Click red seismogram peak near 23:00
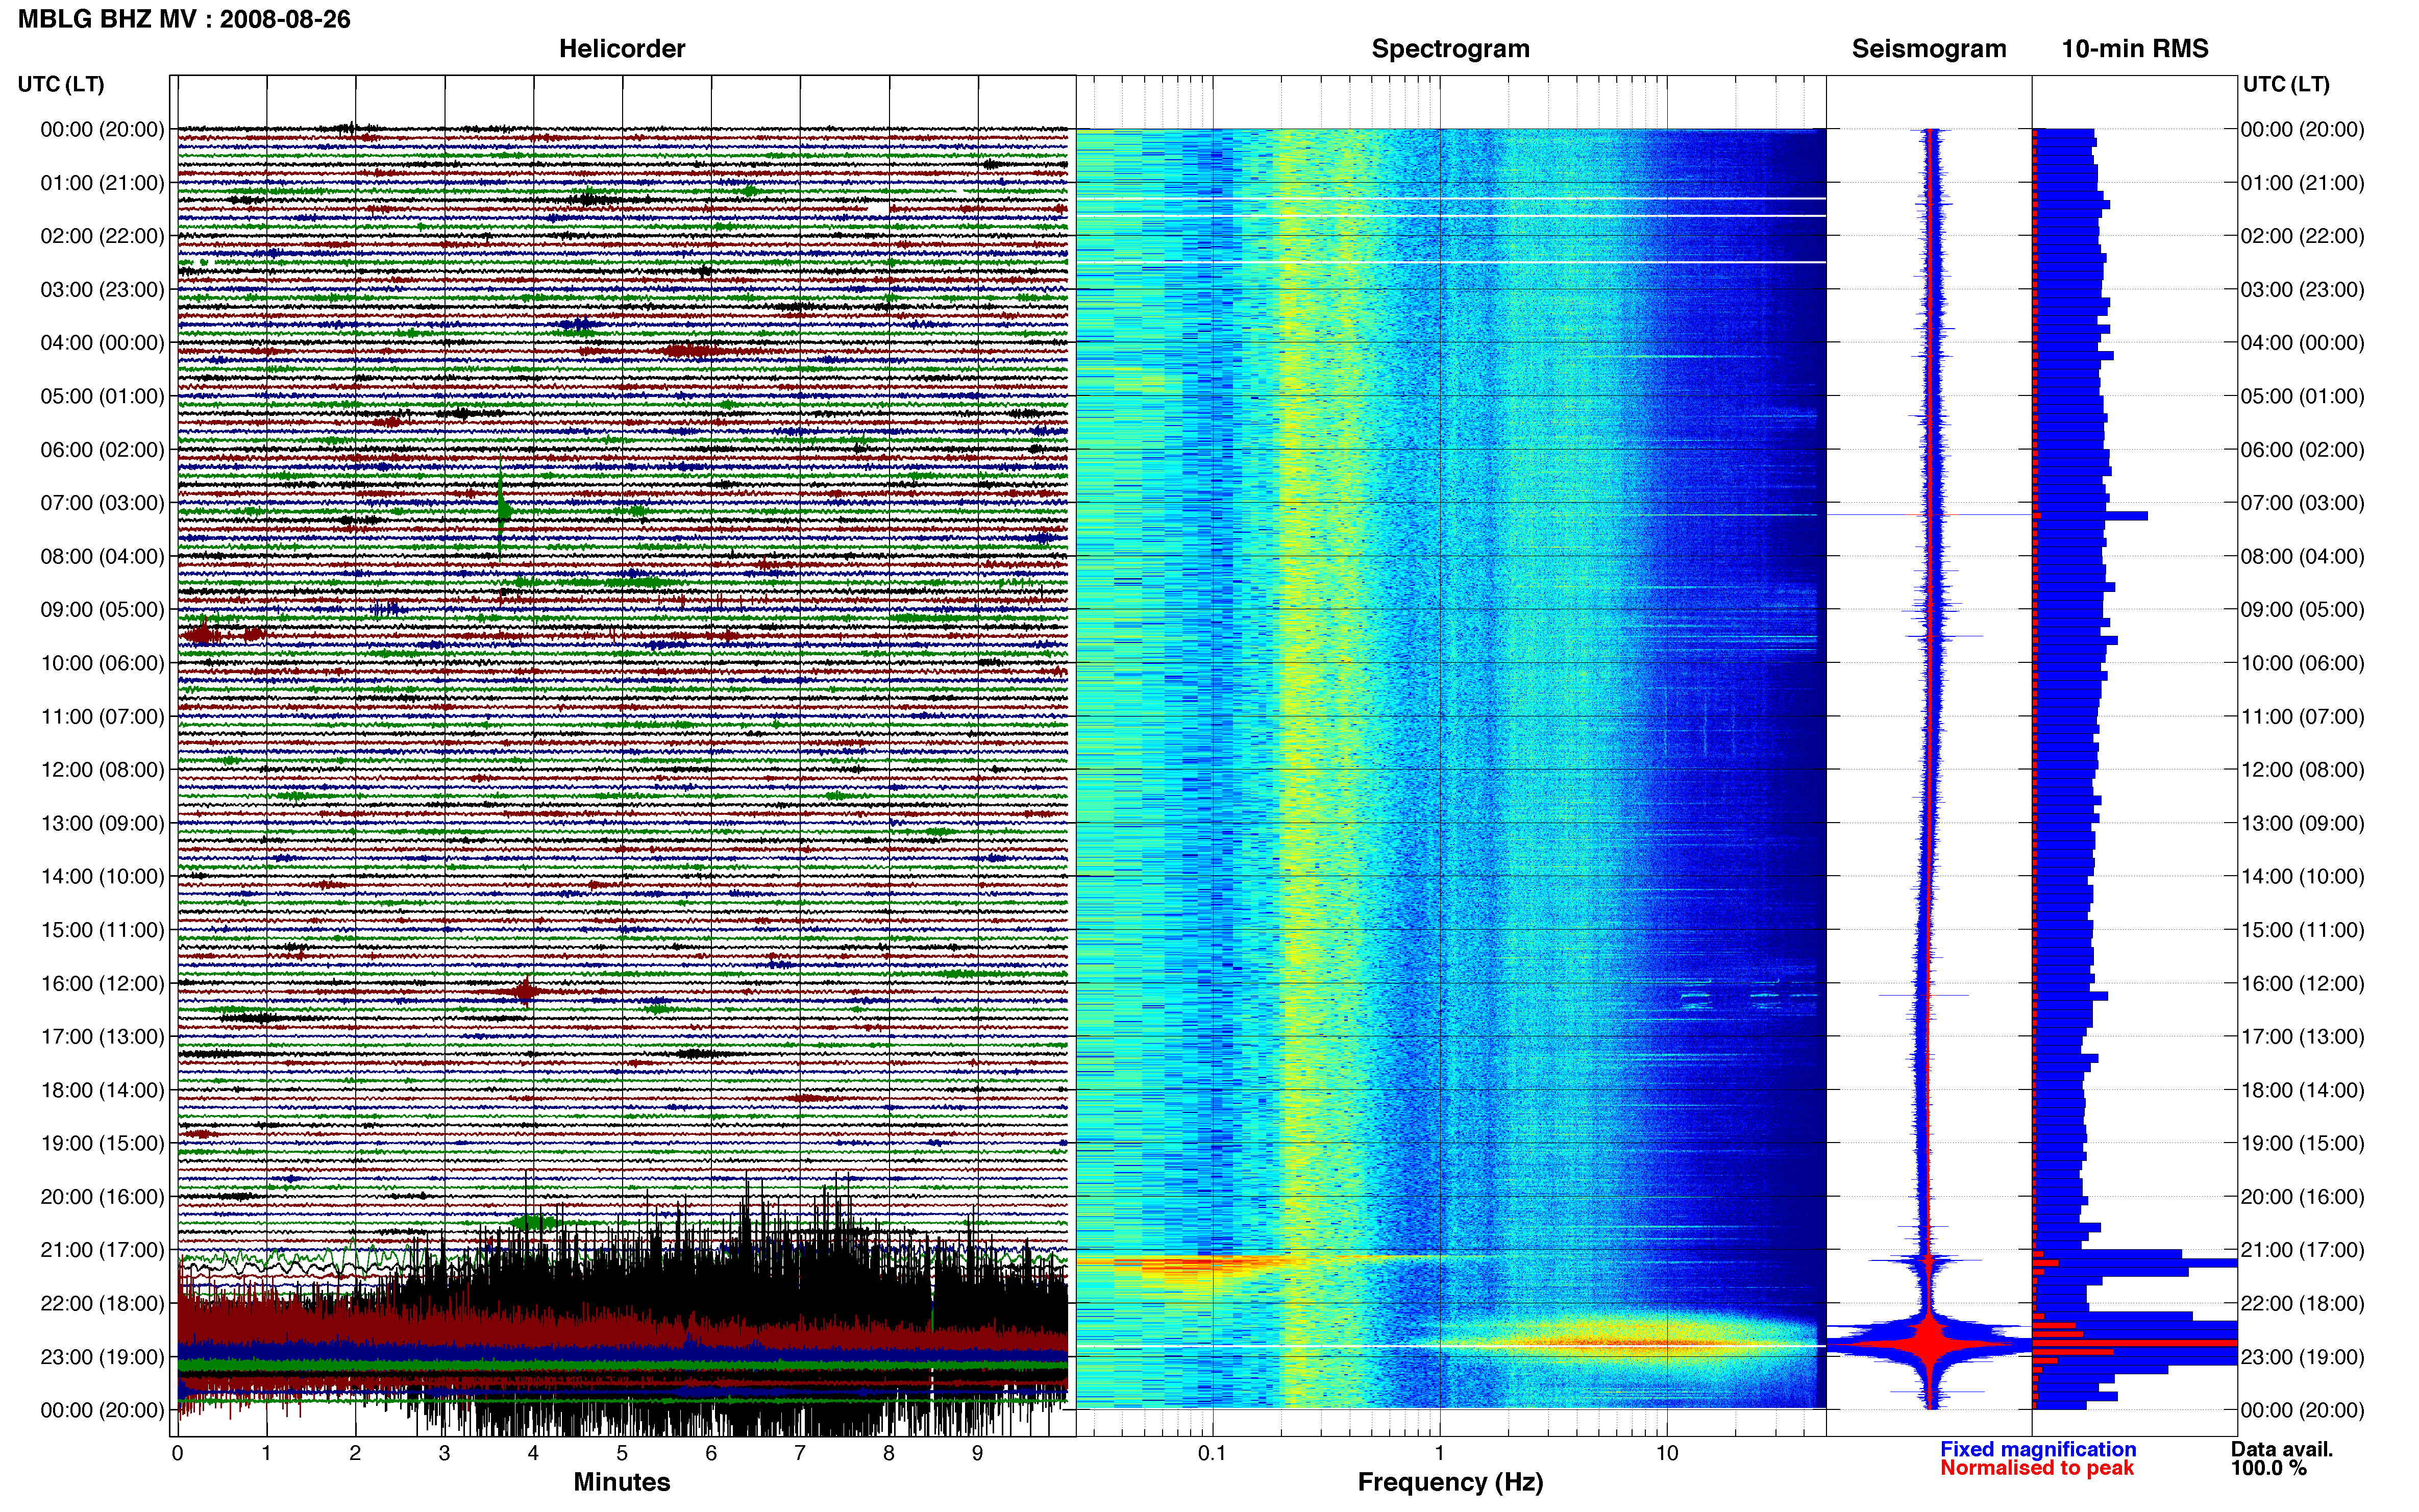The width and height of the screenshot is (2419, 1512). pos(1930,1343)
